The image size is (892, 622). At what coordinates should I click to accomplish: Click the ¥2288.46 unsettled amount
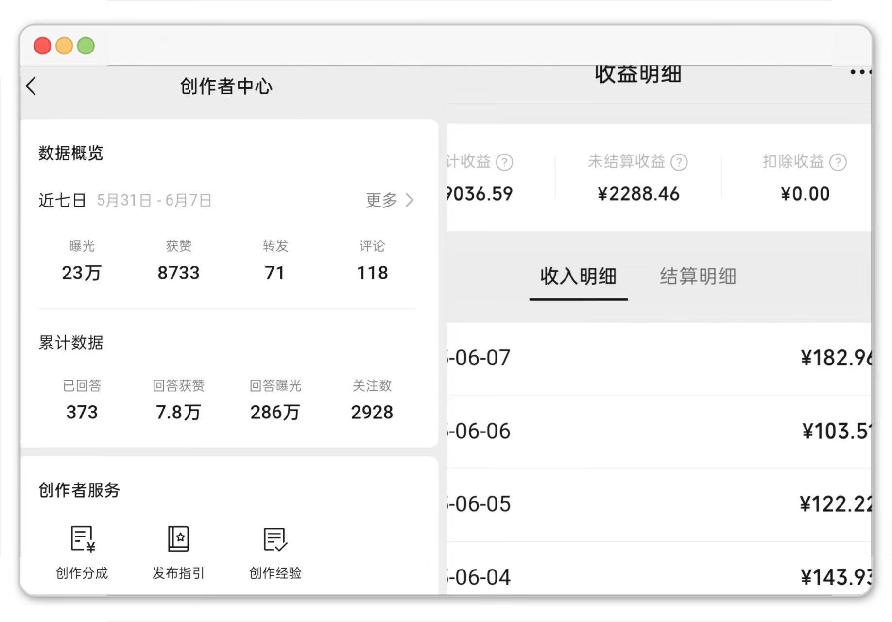coord(638,194)
